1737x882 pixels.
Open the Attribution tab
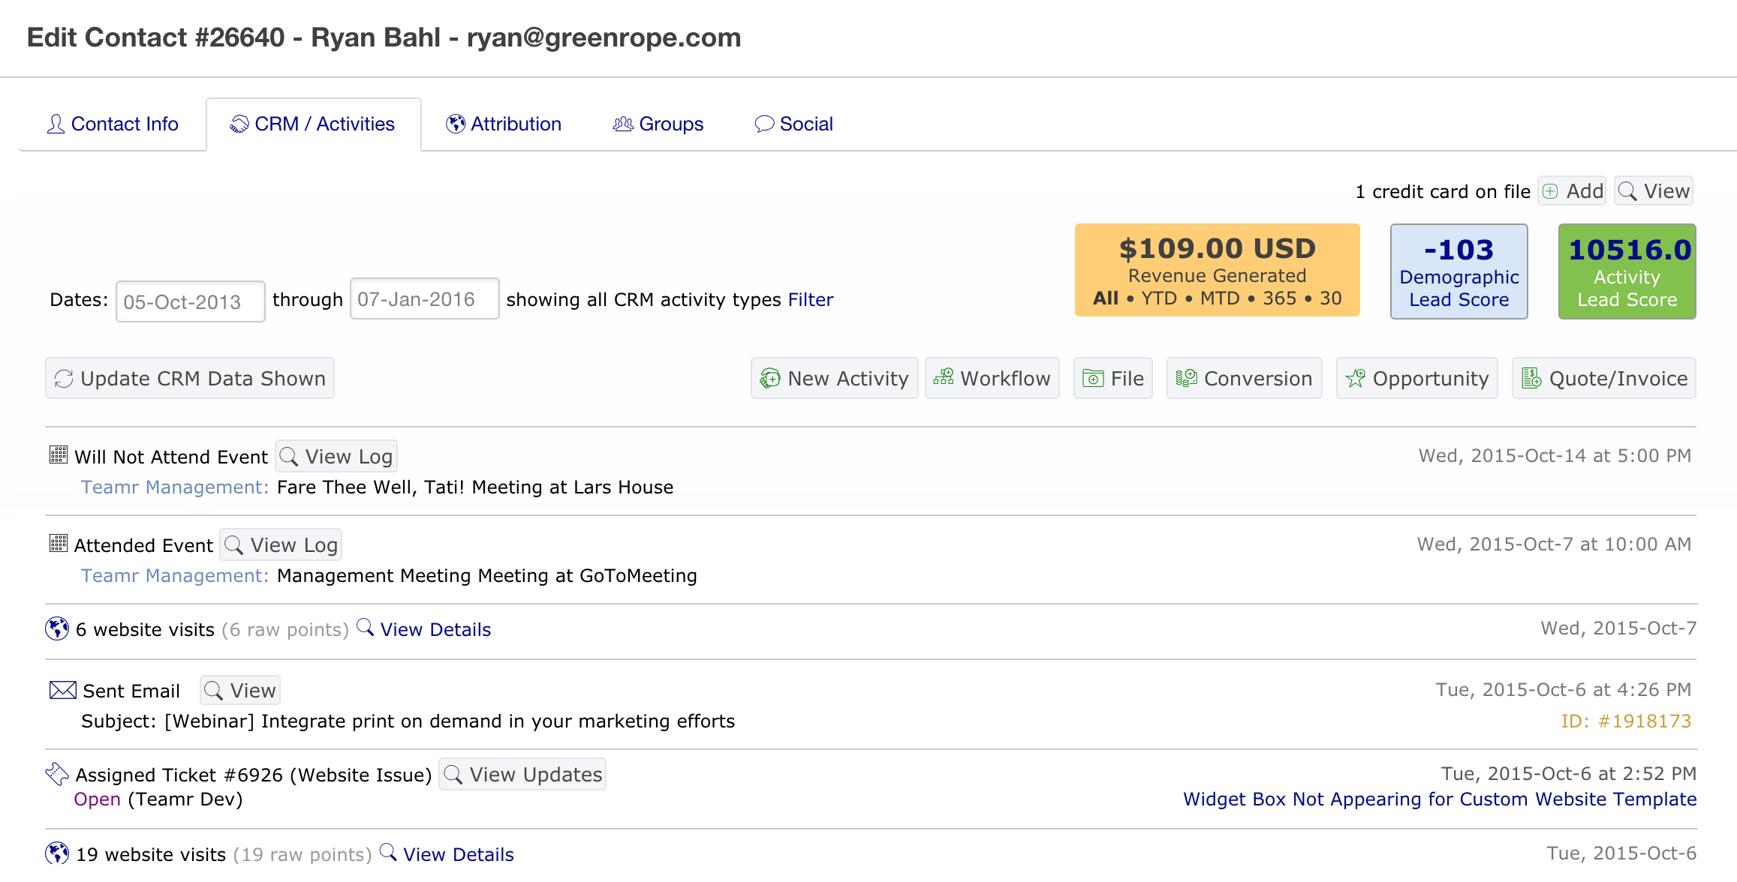[x=504, y=124]
